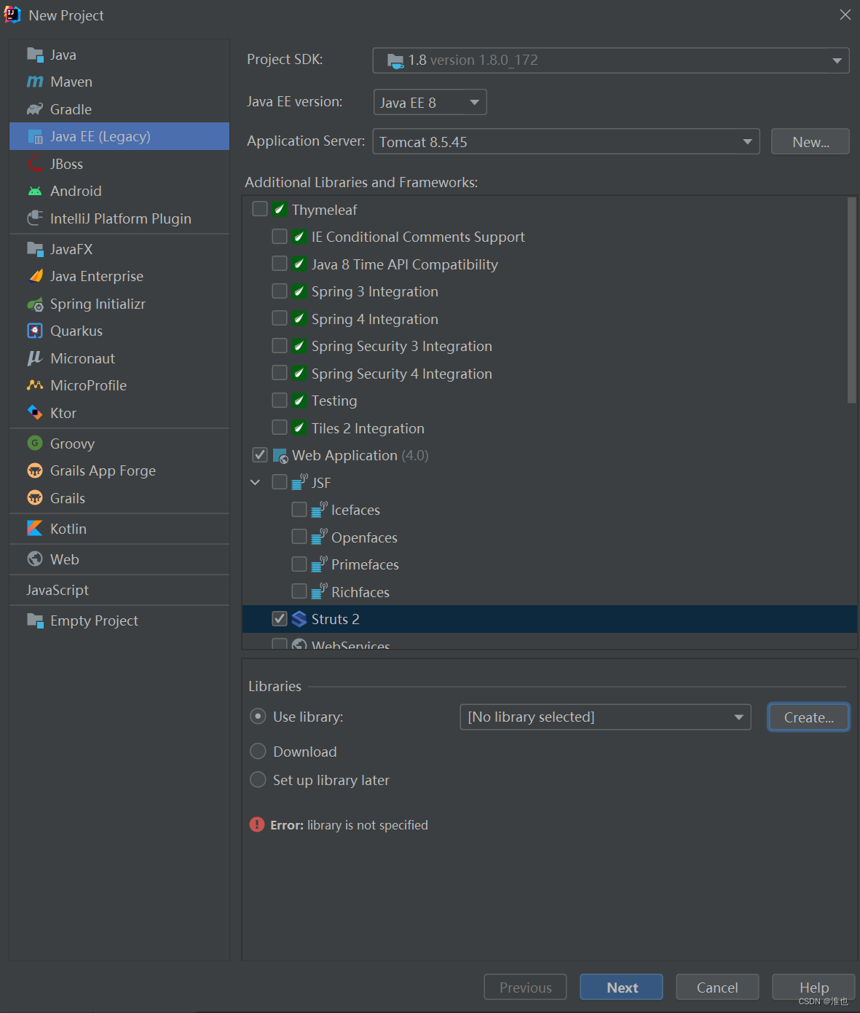The image size is (860, 1013).
Task: Select Gradle project type
Action: pos(119,109)
